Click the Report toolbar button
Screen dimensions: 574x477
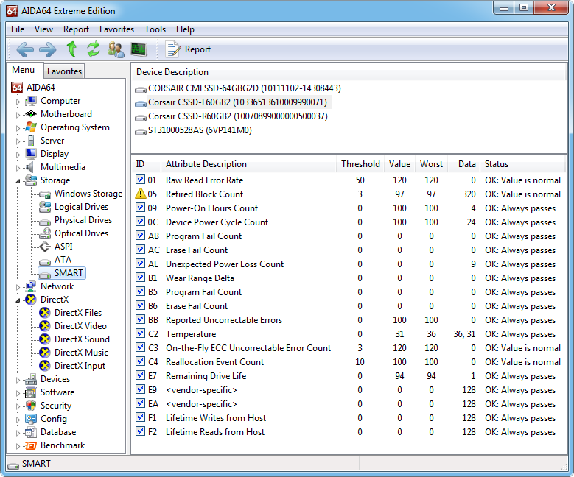188,49
